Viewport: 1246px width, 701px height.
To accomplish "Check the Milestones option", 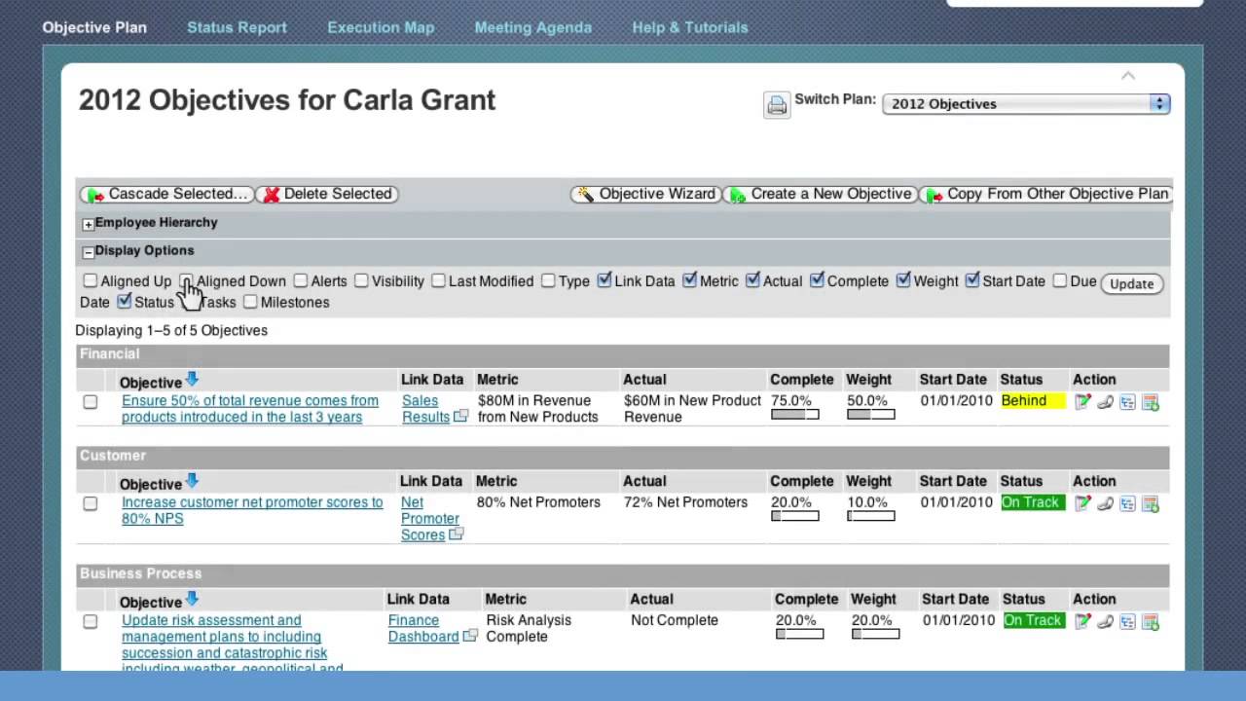I will click(250, 302).
